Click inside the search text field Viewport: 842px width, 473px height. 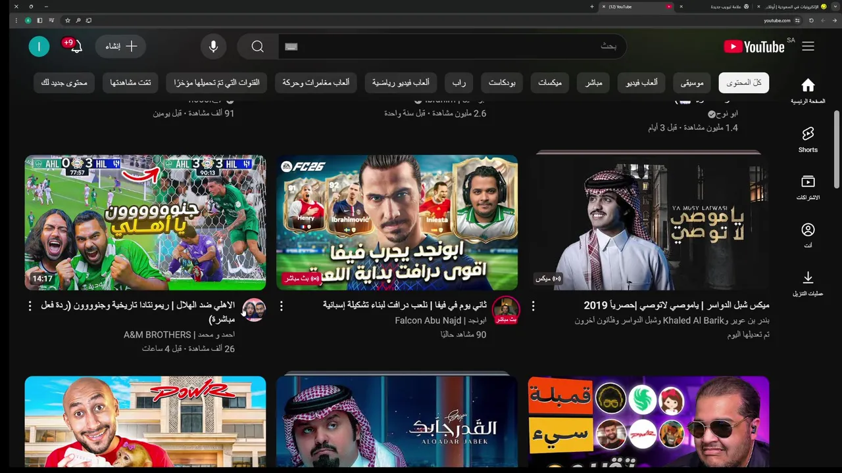(454, 46)
